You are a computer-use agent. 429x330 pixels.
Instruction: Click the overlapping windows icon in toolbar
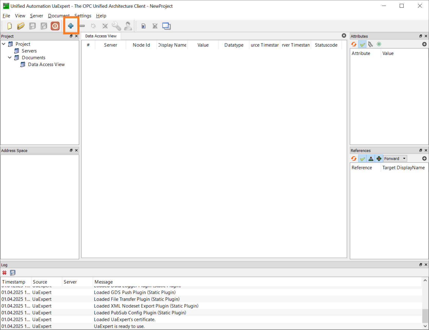[x=166, y=26]
